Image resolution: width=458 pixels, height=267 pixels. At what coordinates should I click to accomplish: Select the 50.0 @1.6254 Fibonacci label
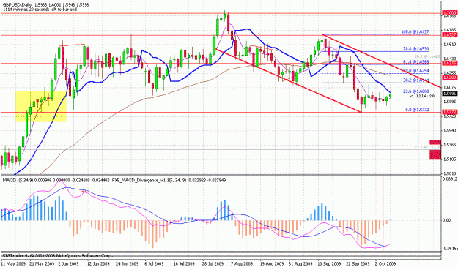[x=416, y=70]
